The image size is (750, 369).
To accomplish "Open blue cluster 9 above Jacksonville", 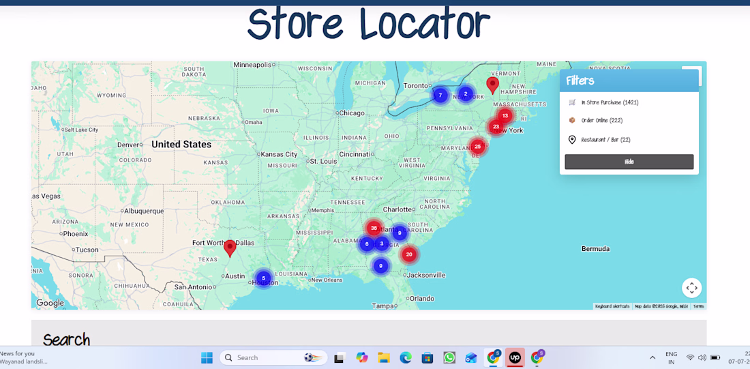I will (x=380, y=265).
